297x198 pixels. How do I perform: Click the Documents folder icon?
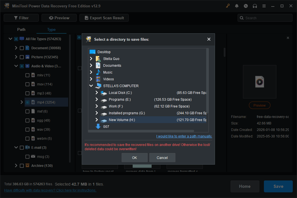coord(98,65)
